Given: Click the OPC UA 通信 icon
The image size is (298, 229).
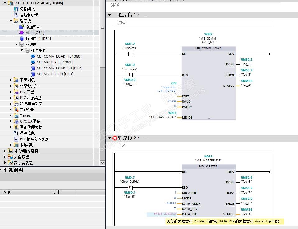Looking at the screenshot, I should coord(16,121).
